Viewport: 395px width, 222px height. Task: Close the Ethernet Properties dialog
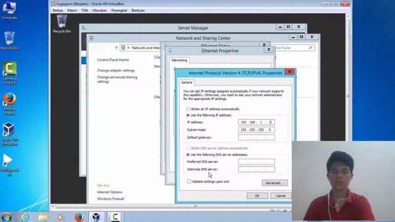click(268, 49)
